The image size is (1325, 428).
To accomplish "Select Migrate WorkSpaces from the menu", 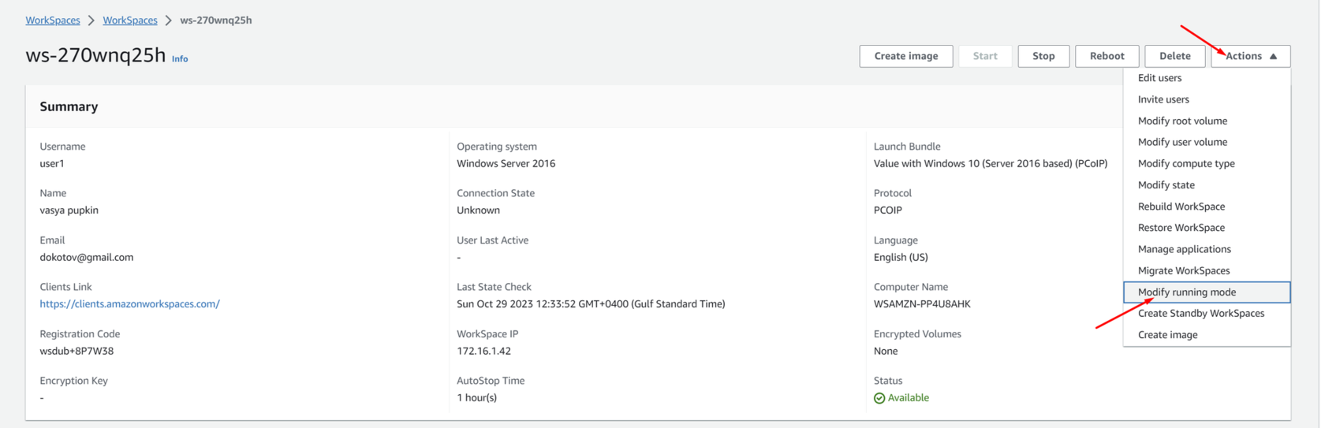I will click(x=1207, y=270).
